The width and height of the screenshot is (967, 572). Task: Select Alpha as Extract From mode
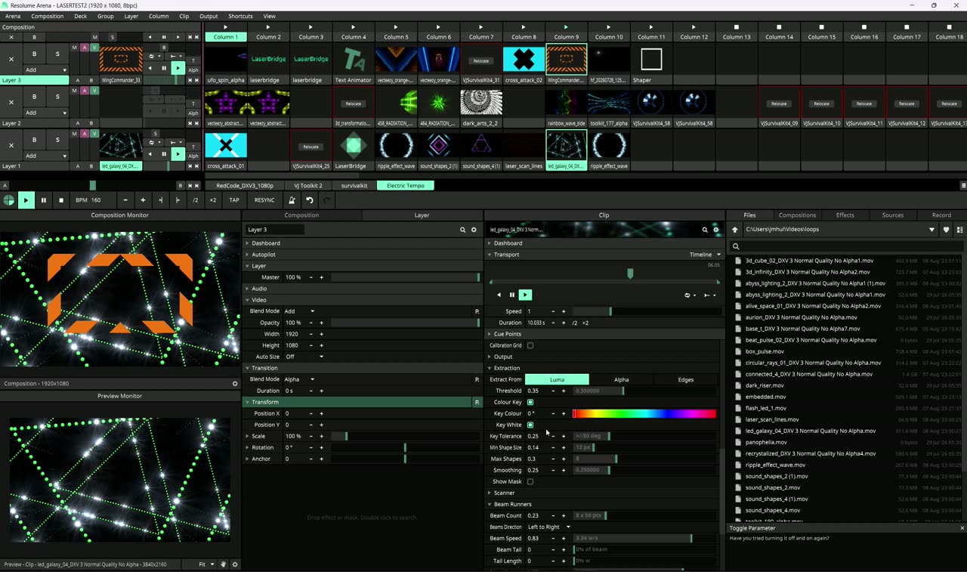pos(621,379)
